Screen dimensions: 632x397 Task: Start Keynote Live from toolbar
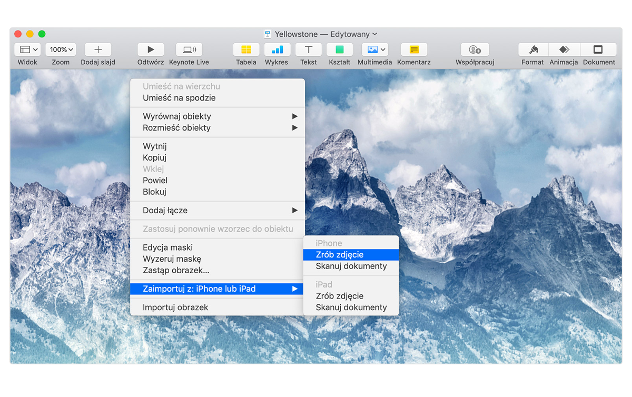[189, 49]
